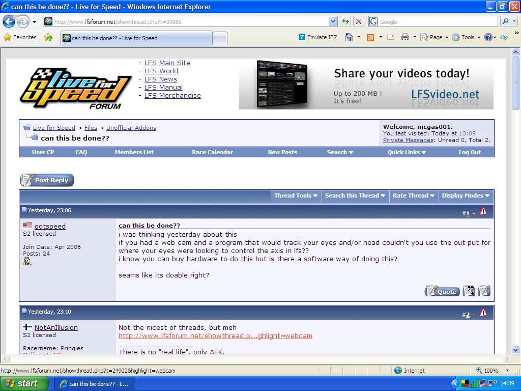This screenshot has height=391, width=521.
Task: Open the Page menu
Action: pyautogui.click(x=435, y=37)
